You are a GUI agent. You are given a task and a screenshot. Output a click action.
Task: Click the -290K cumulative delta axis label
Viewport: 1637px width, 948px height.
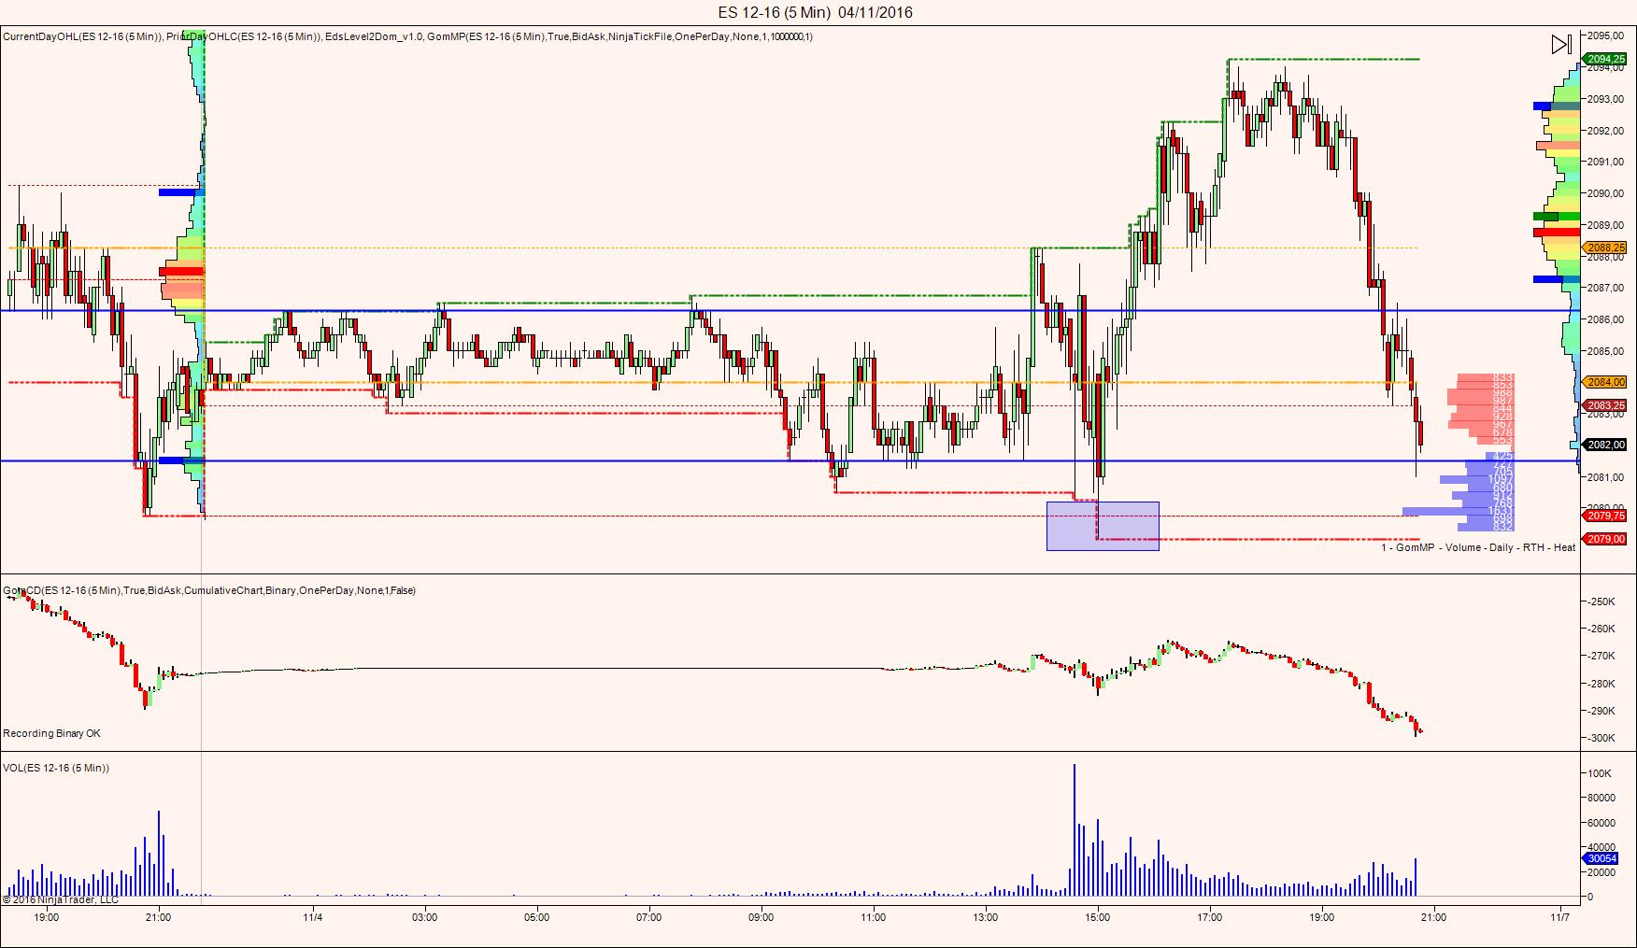tap(1601, 711)
